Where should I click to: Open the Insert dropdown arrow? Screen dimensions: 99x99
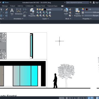pyautogui.click(x=66, y=15)
